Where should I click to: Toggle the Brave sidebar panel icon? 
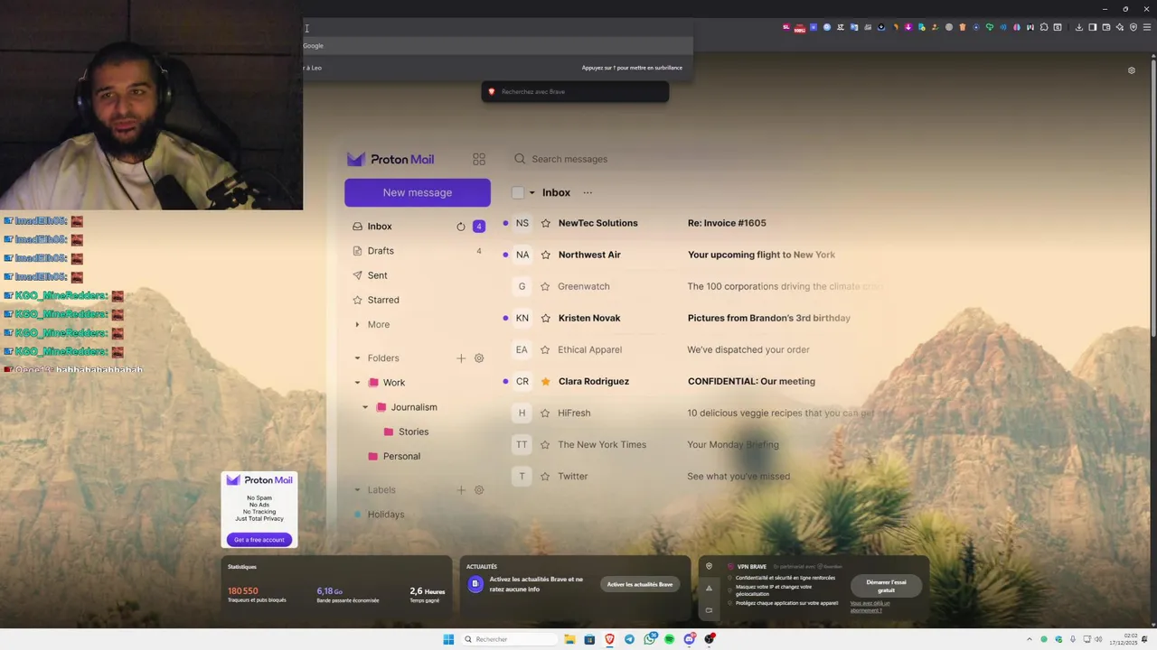tap(1092, 27)
